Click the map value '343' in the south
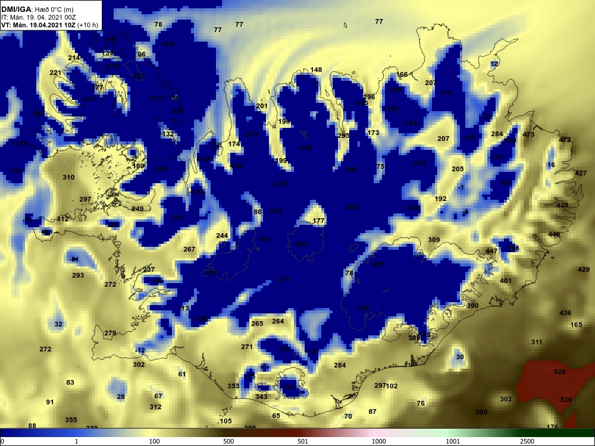This screenshot has width=595, height=446. (261, 397)
